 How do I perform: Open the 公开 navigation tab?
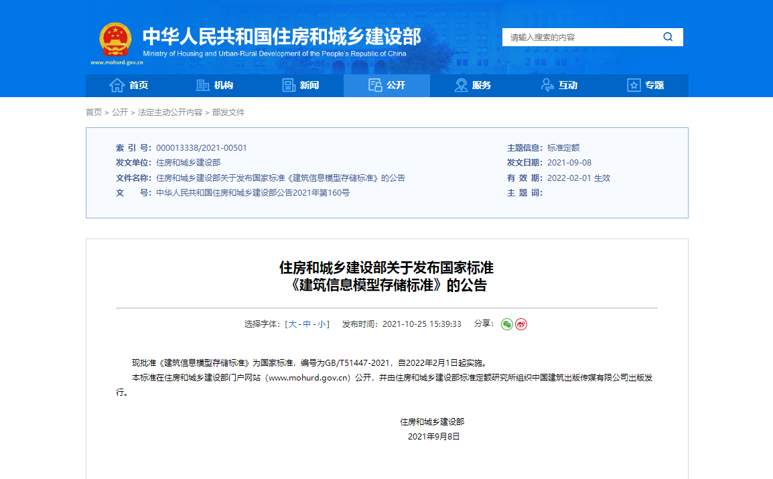tap(386, 85)
